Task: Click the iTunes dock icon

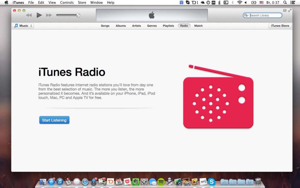Action: (60, 182)
